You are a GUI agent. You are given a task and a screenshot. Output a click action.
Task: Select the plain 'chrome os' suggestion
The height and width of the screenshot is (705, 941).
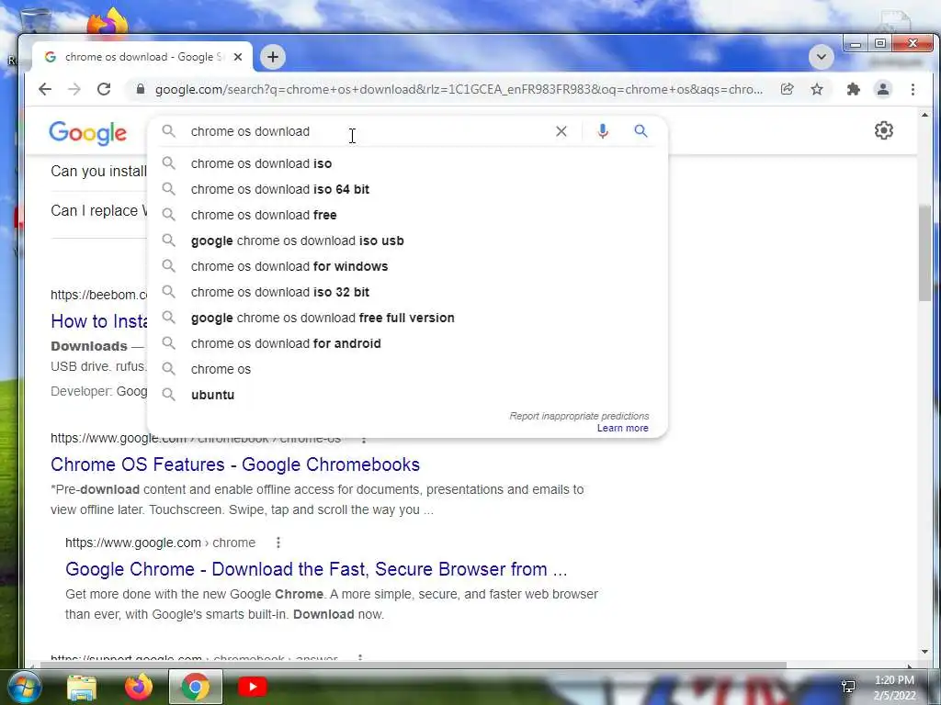tap(407, 369)
